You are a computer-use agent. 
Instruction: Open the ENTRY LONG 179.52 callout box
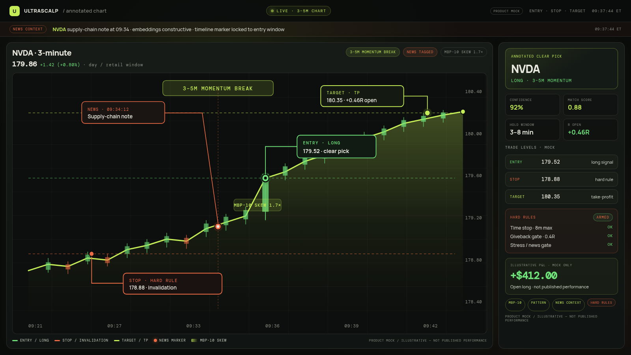click(336, 147)
